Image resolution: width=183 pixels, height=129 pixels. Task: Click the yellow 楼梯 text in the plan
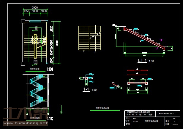[x=39, y=41]
